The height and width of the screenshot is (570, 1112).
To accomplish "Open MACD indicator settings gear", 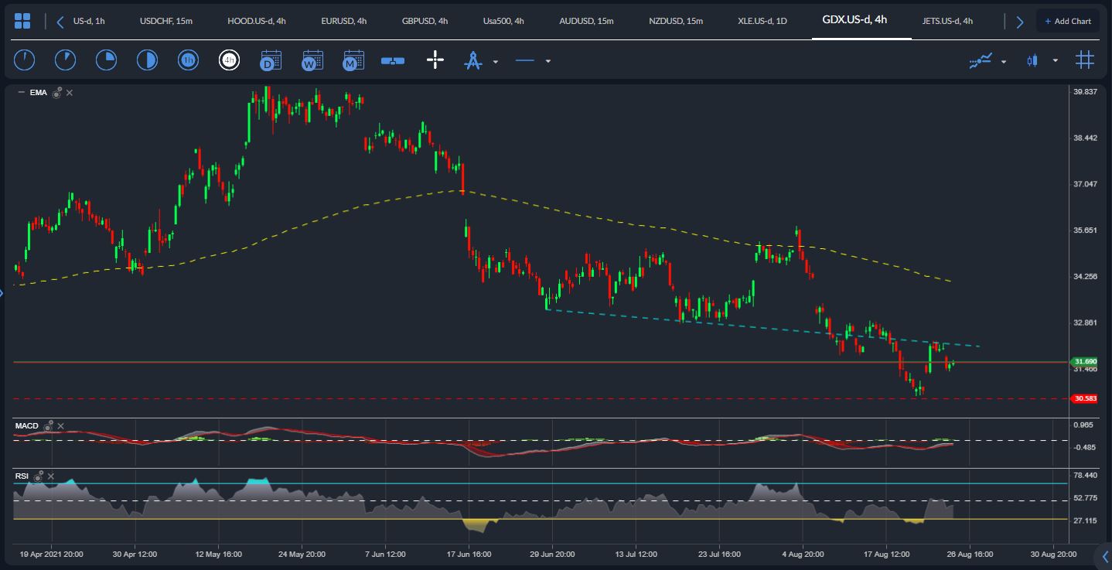I will pyautogui.click(x=49, y=426).
